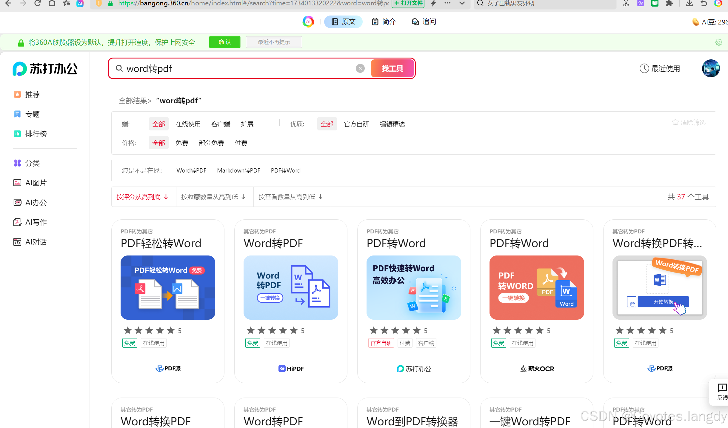Select the 官方自研 quality filter
This screenshot has height=428, width=728.
click(356, 124)
